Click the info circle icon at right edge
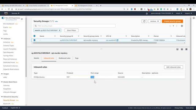 click(194, 18)
